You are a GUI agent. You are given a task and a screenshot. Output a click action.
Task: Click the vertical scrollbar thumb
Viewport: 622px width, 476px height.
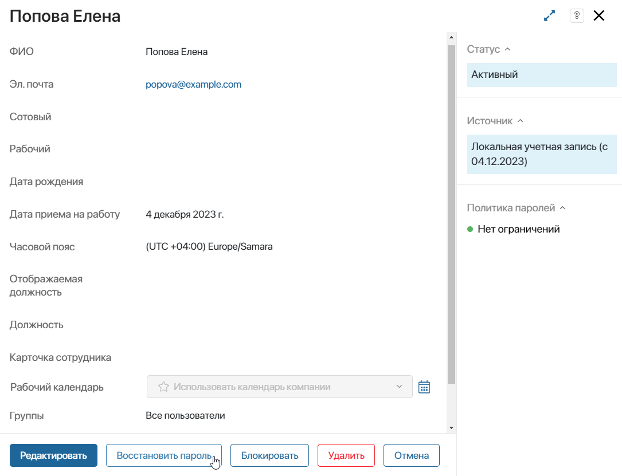[x=451, y=214]
